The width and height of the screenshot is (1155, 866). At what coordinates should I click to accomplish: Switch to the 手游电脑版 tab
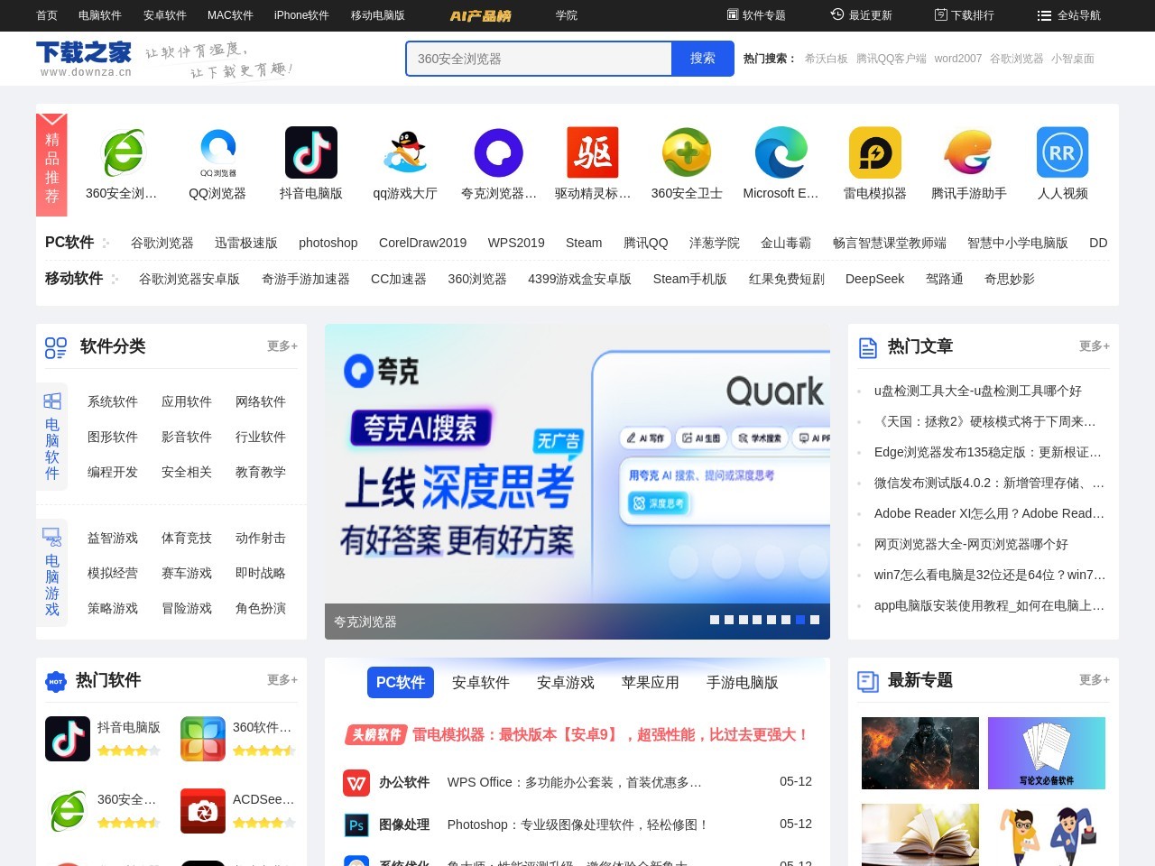pyautogui.click(x=743, y=682)
